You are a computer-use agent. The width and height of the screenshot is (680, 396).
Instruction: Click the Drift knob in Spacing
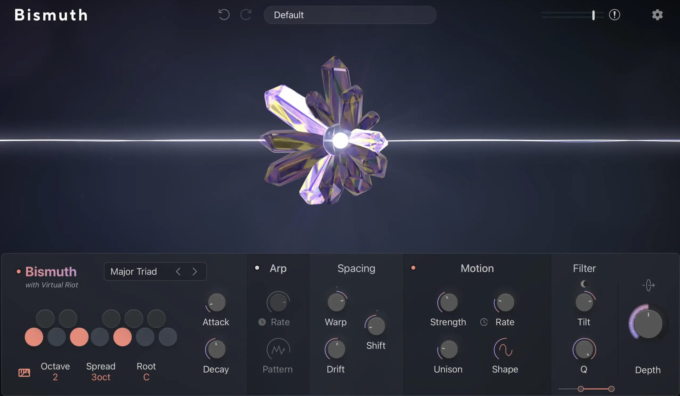point(336,350)
